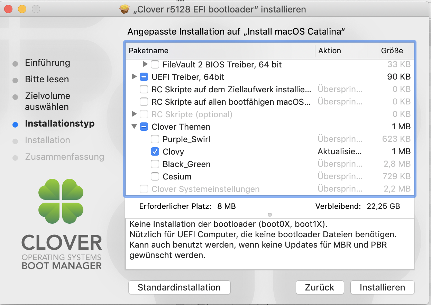Viewport: 431px width, 305px height.
Task: Enable RC Skripte auf dem Ziellaufwerk checkbox
Action: (x=144, y=90)
